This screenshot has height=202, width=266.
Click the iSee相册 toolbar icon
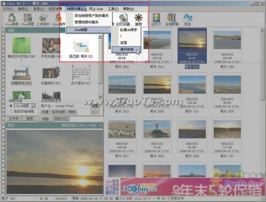[27, 19]
